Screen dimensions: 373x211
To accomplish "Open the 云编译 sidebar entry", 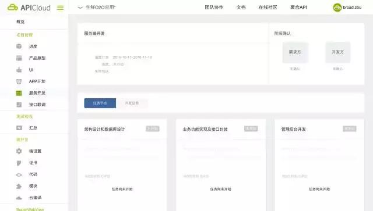I will [35, 198].
